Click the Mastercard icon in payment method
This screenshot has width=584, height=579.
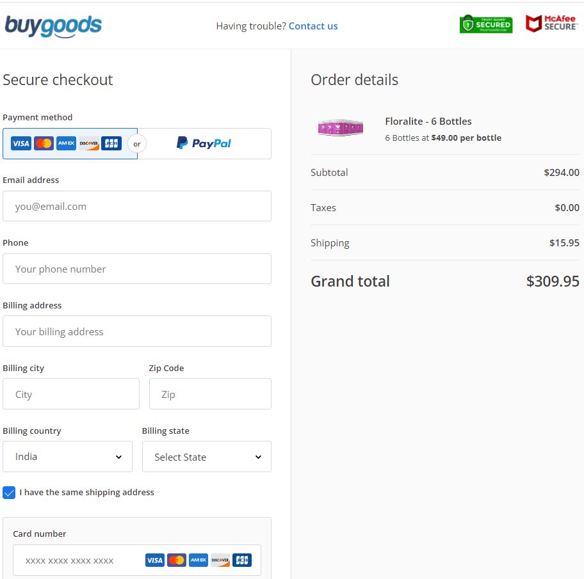44,143
